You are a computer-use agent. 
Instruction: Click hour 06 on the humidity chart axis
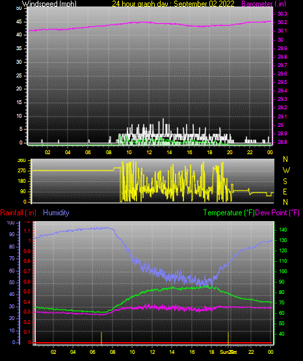point(92,352)
